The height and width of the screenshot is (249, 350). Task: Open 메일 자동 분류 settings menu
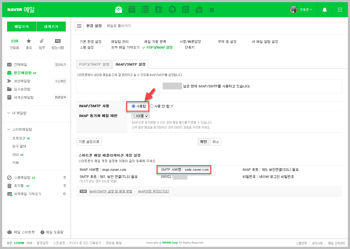(x=155, y=42)
